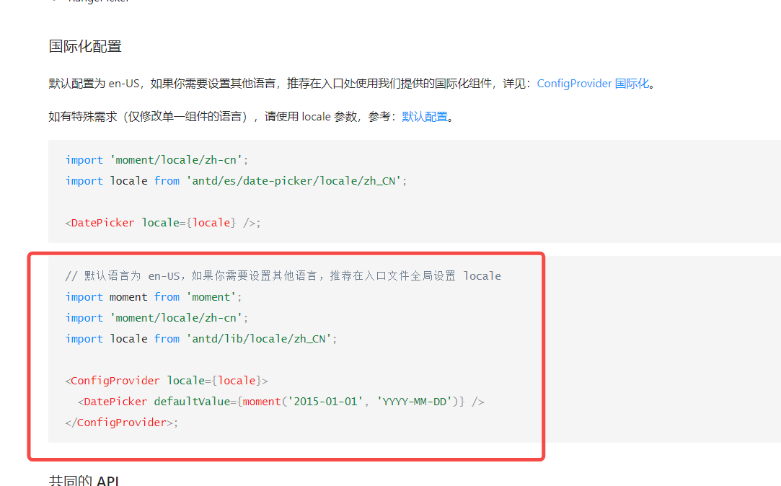The height and width of the screenshot is (486, 781).
Task: Click the paragraph starting with 默认配置为 en-US
Action: pos(353,84)
